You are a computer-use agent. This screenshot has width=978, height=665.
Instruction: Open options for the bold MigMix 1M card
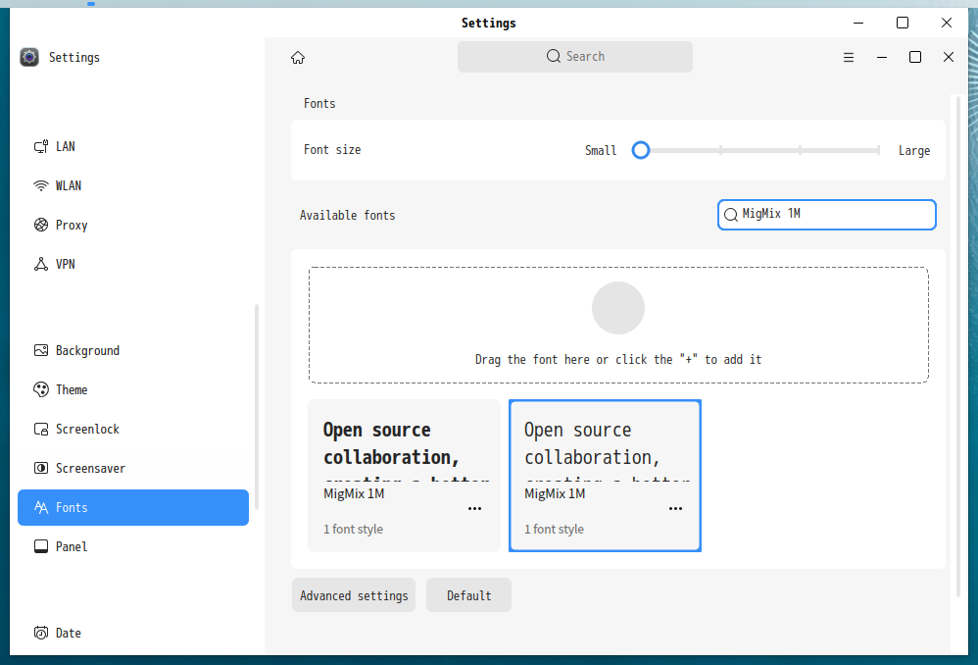(474, 509)
